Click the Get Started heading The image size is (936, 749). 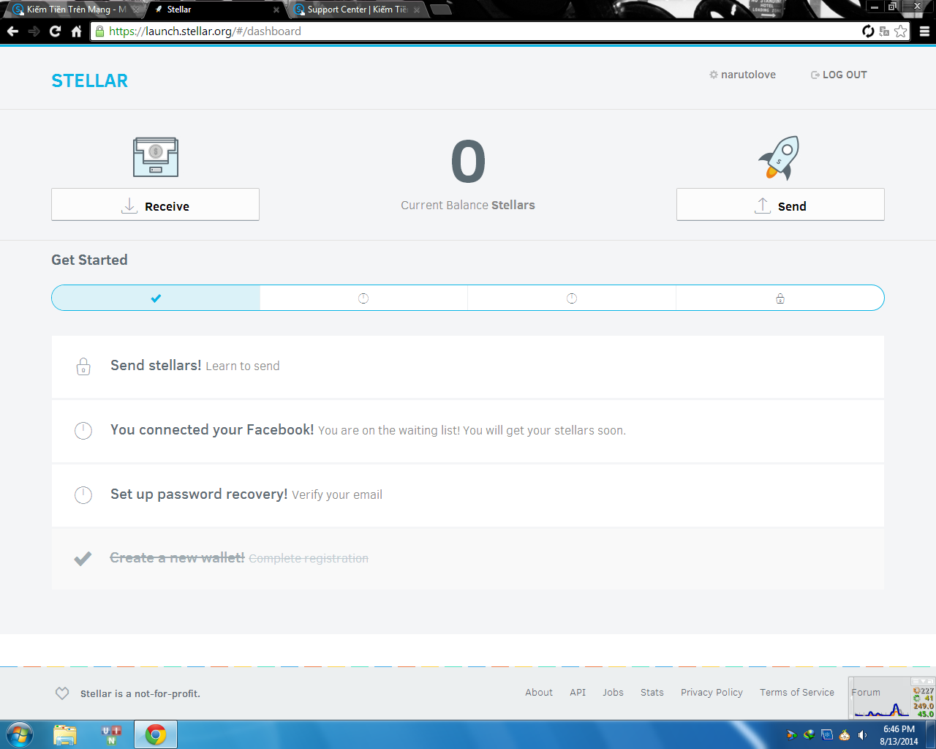89,260
